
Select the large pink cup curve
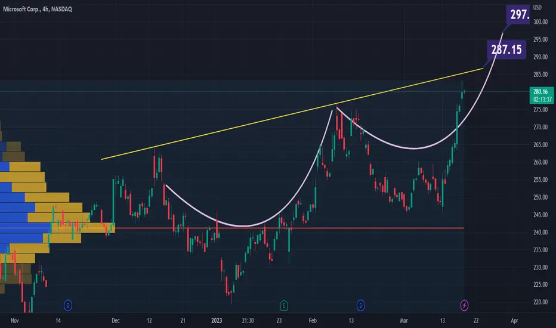[x=243, y=226]
